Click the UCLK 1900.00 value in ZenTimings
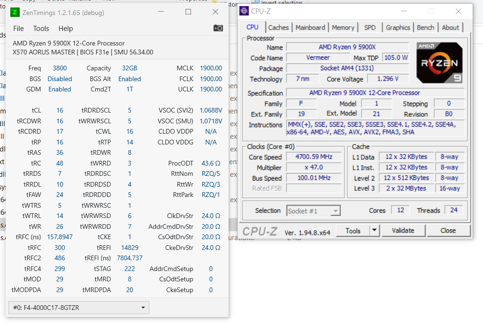This screenshot has height=324, width=483. click(x=211, y=89)
